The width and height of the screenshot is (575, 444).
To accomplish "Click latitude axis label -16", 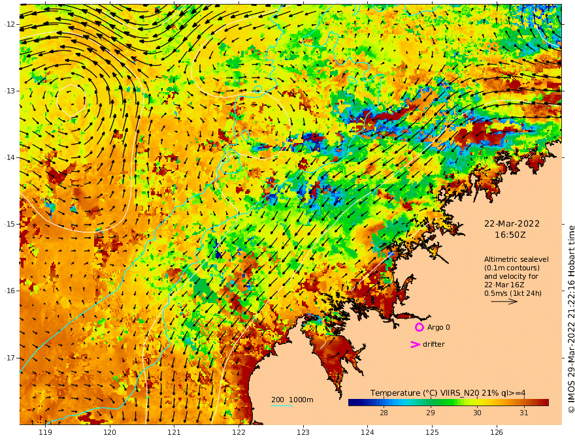I will click(x=10, y=291).
